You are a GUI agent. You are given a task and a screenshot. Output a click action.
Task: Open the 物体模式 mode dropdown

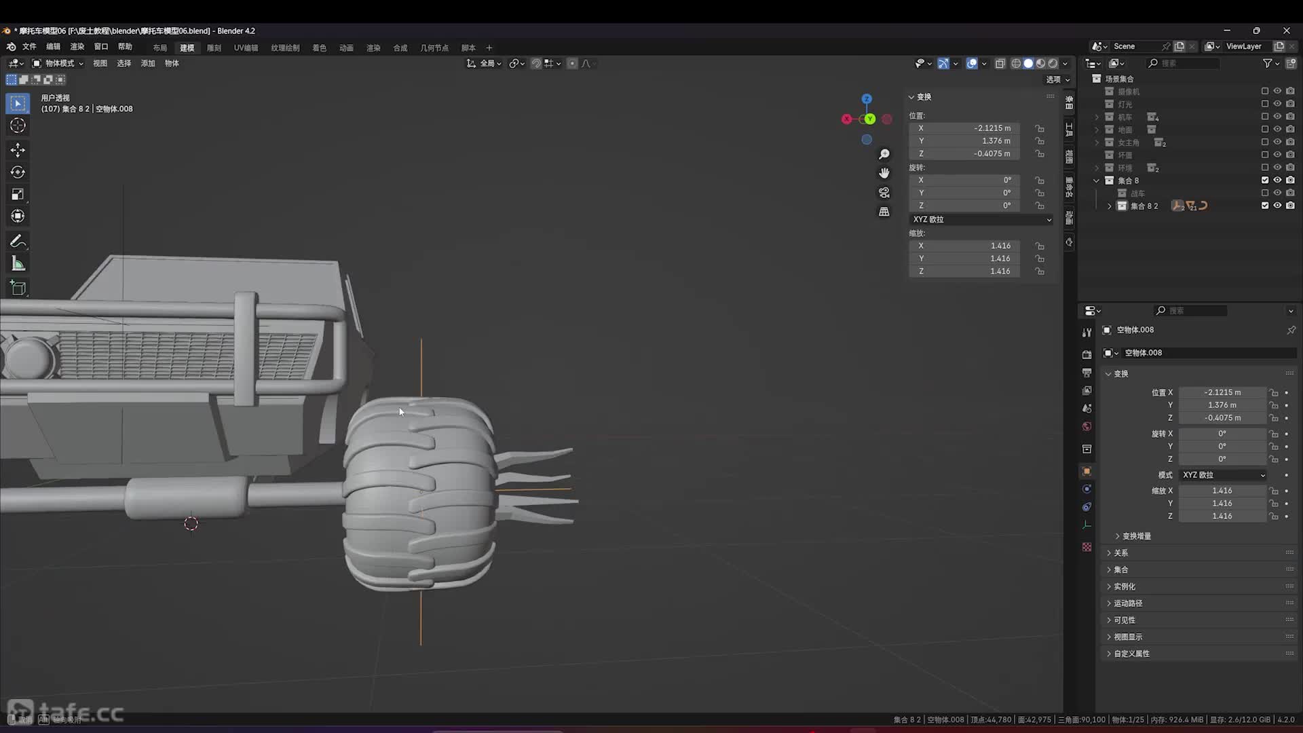coord(58,63)
